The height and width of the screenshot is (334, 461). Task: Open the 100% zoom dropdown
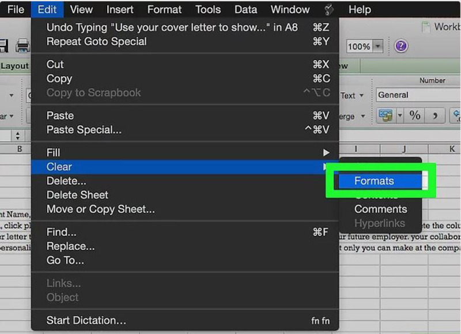tap(378, 47)
